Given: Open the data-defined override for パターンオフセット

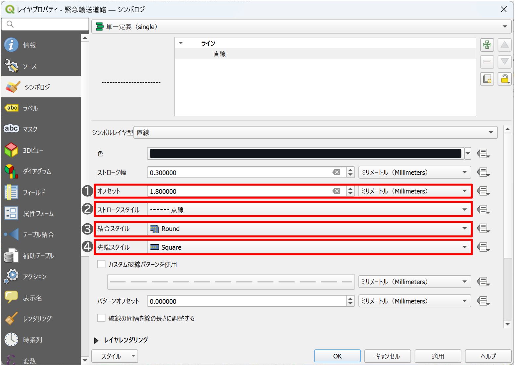Looking at the screenshot, I should click(483, 301).
